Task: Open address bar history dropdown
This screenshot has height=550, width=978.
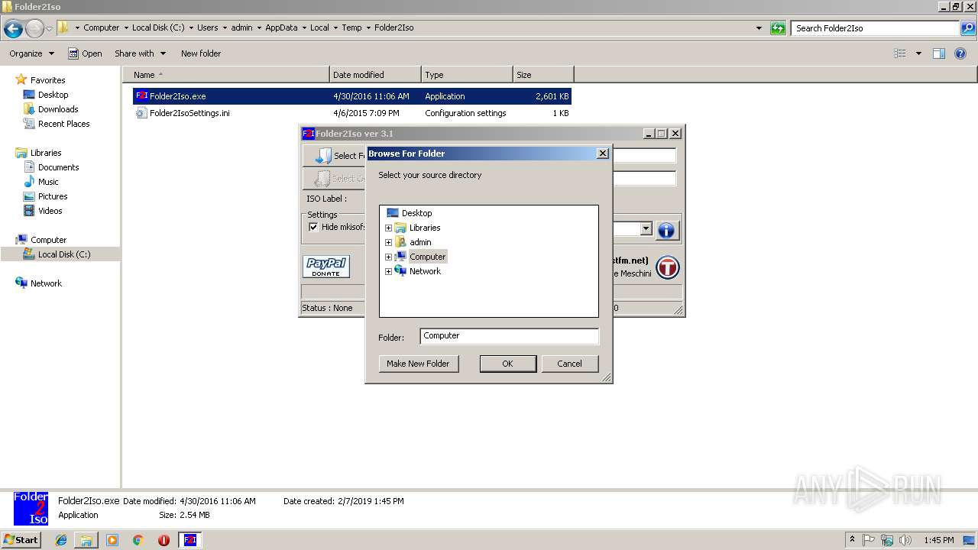Action: pyautogui.click(x=759, y=28)
